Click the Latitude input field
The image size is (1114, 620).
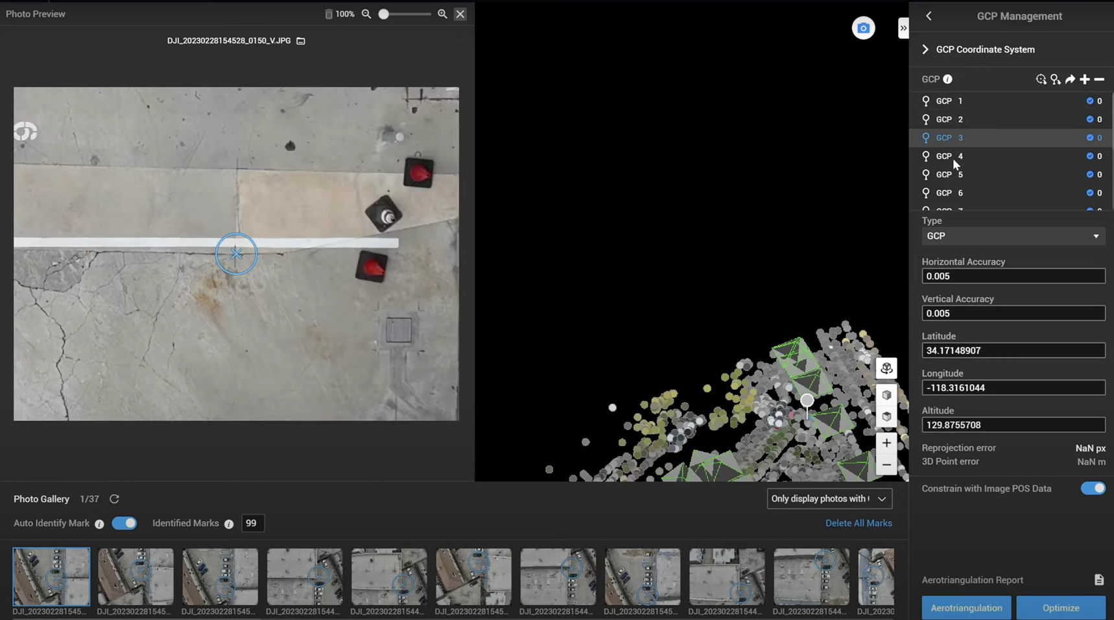pyautogui.click(x=1013, y=351)
